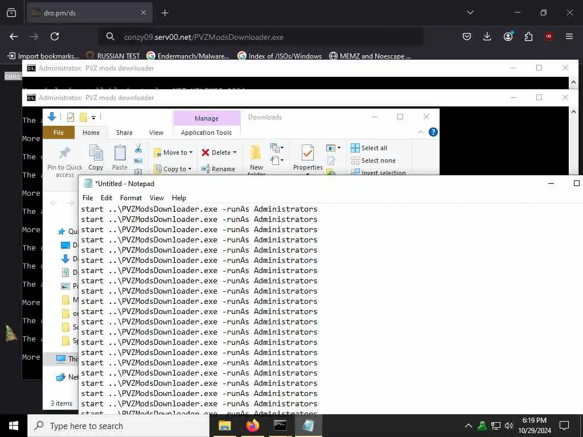Open MEMZ and Noescape bookmark
583x437 pixels.
coord(370,56)
